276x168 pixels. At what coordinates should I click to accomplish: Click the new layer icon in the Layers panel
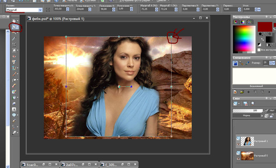pyautogui.click(x=235, y=104)
